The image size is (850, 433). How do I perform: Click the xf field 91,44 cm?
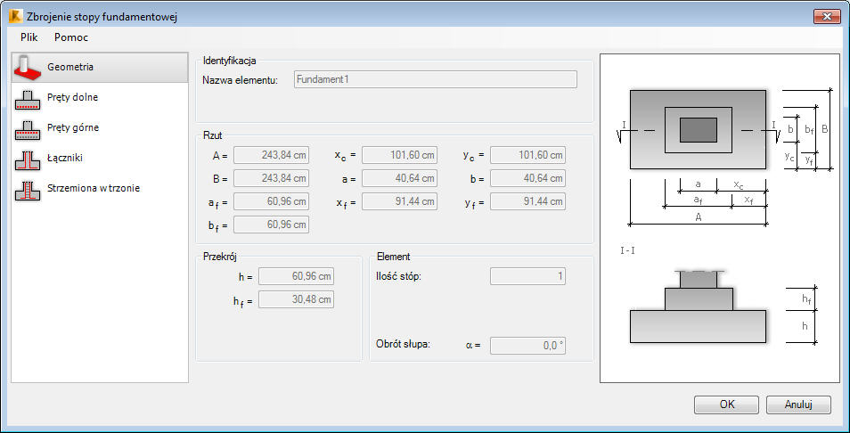(399, 201)
